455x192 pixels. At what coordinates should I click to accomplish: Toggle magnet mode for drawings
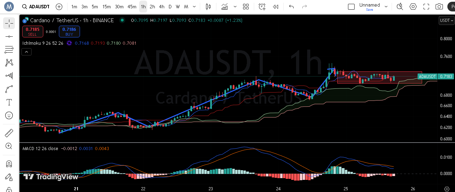tap(9, 164)
